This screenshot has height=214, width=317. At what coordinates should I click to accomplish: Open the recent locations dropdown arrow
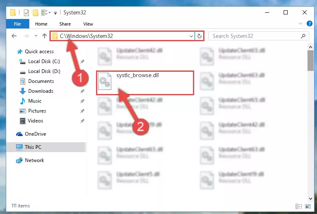pyautogui.click(x=36, y=35)
